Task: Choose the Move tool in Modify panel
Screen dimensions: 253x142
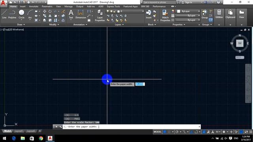Action: [45, 11]
